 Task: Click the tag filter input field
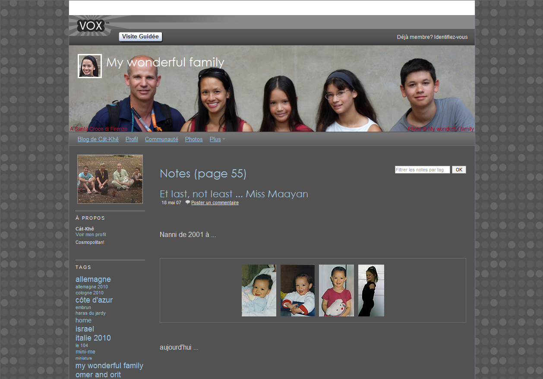coord(422,170)
